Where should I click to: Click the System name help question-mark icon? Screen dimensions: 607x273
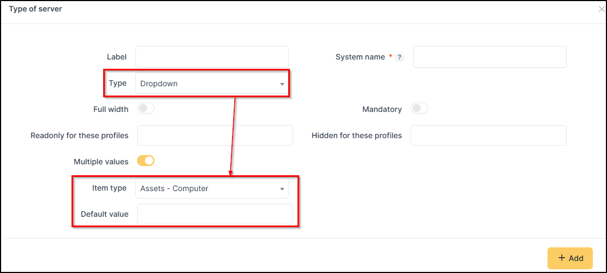pos(400,57)
